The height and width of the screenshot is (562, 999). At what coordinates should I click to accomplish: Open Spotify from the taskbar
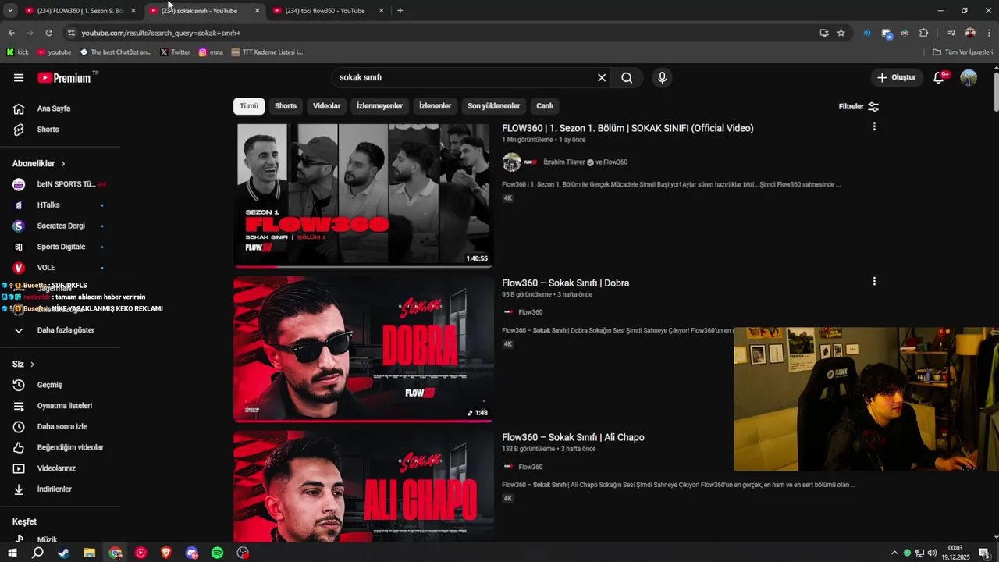pos(218,553)
